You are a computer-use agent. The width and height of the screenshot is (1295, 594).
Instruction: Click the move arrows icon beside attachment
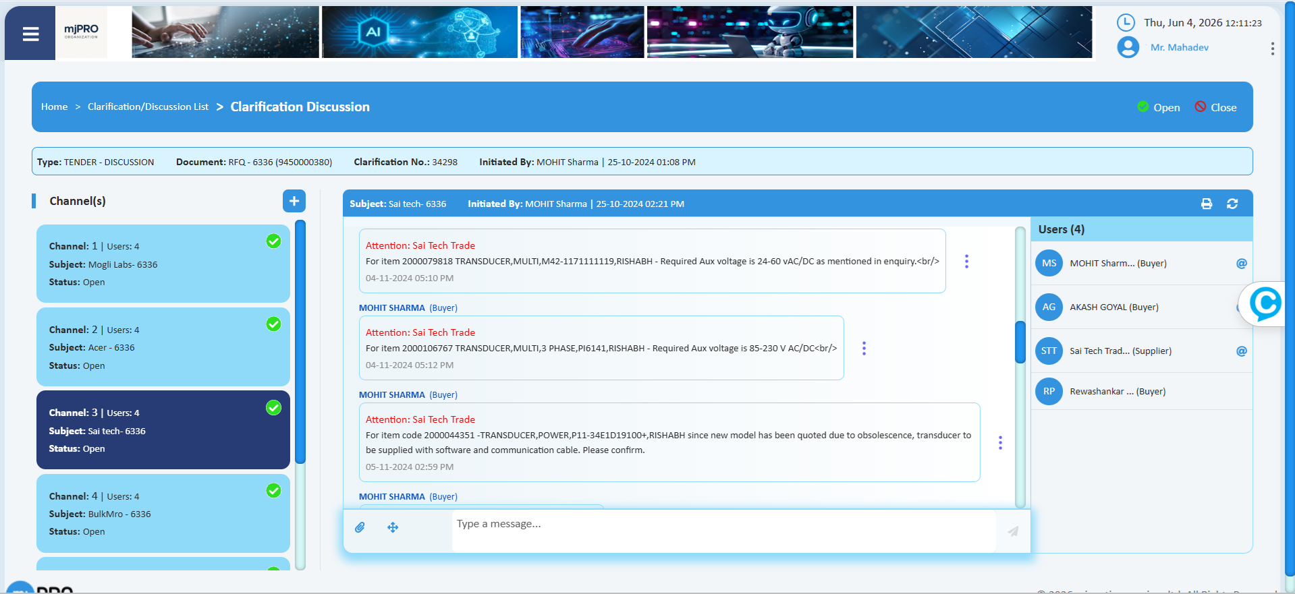click(393, 527)
